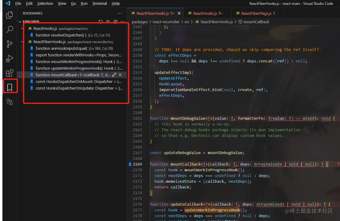Refresh the bookmarks explorer list
Image resolution: width=340 pixels, height=221 pixels.
(x=101, y=22)
